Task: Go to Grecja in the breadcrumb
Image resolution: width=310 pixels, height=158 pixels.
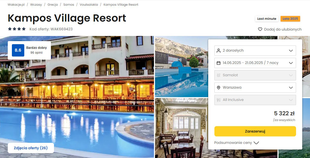Action: (x=53, y=5)
